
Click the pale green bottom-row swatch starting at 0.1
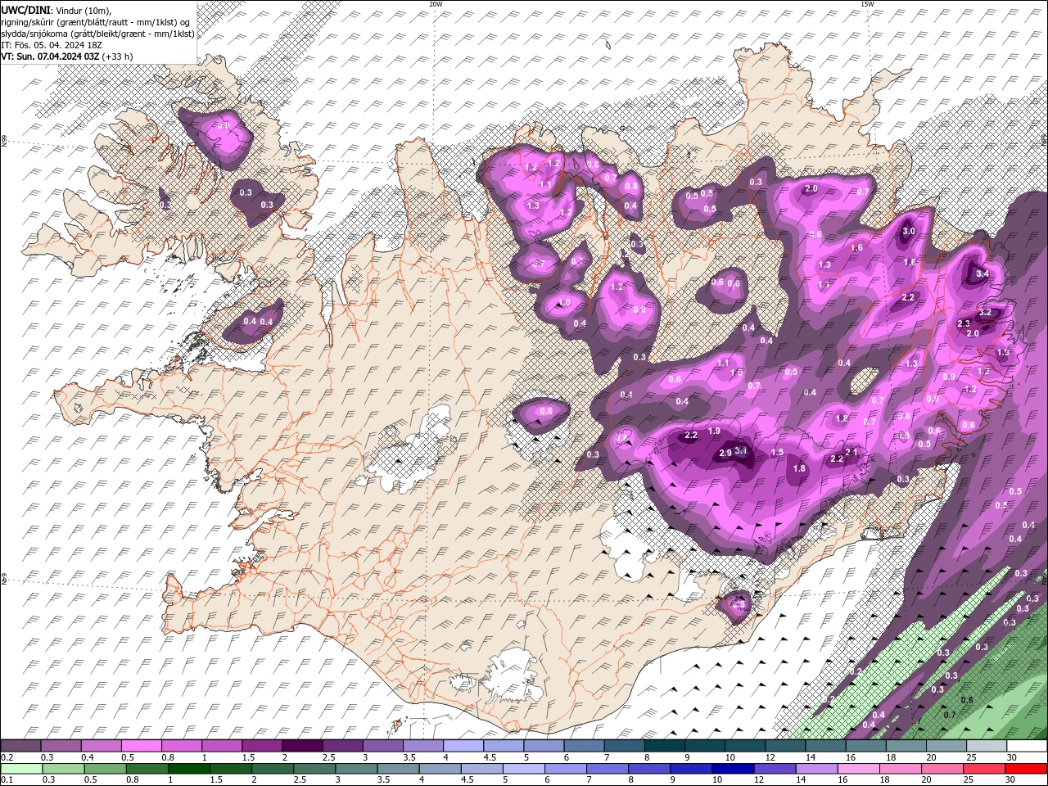(21, 769)
